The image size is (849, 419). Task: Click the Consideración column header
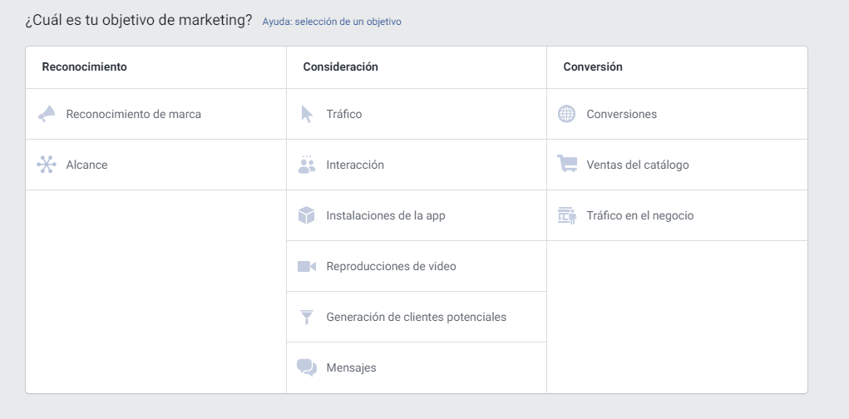pos(341,67)
